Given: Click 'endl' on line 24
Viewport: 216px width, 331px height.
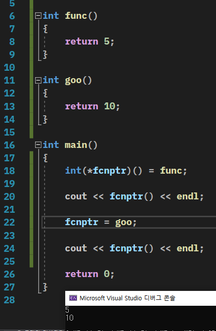Looking at the screenshot, I should tap(188, 248).
